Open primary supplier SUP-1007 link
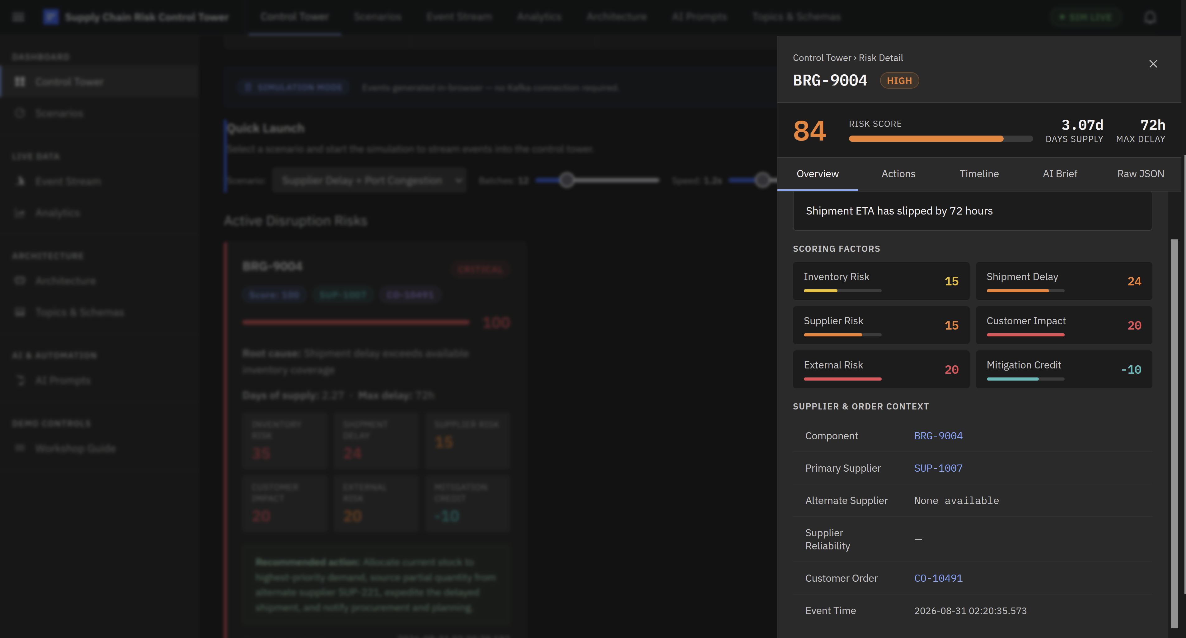 click(938, 468)
